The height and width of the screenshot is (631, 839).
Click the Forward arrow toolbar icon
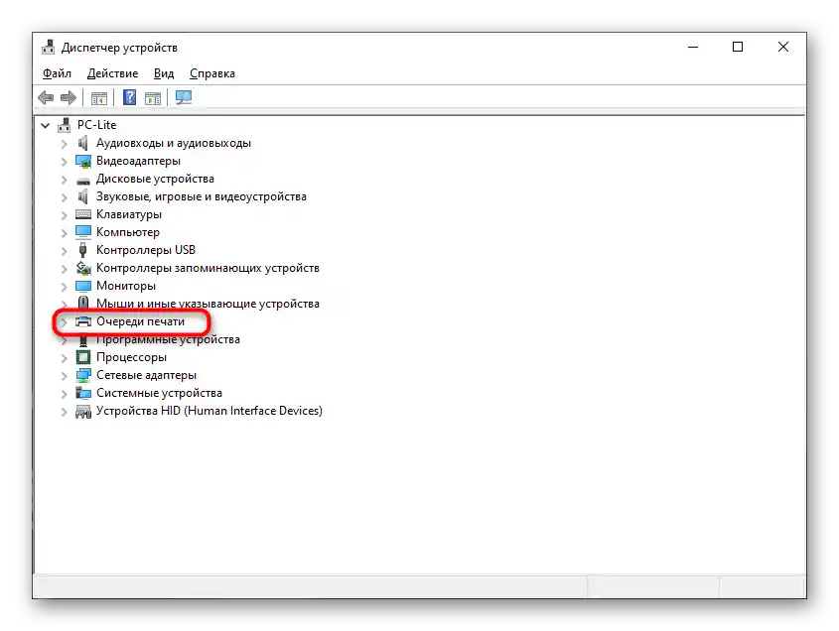(69, 98)
